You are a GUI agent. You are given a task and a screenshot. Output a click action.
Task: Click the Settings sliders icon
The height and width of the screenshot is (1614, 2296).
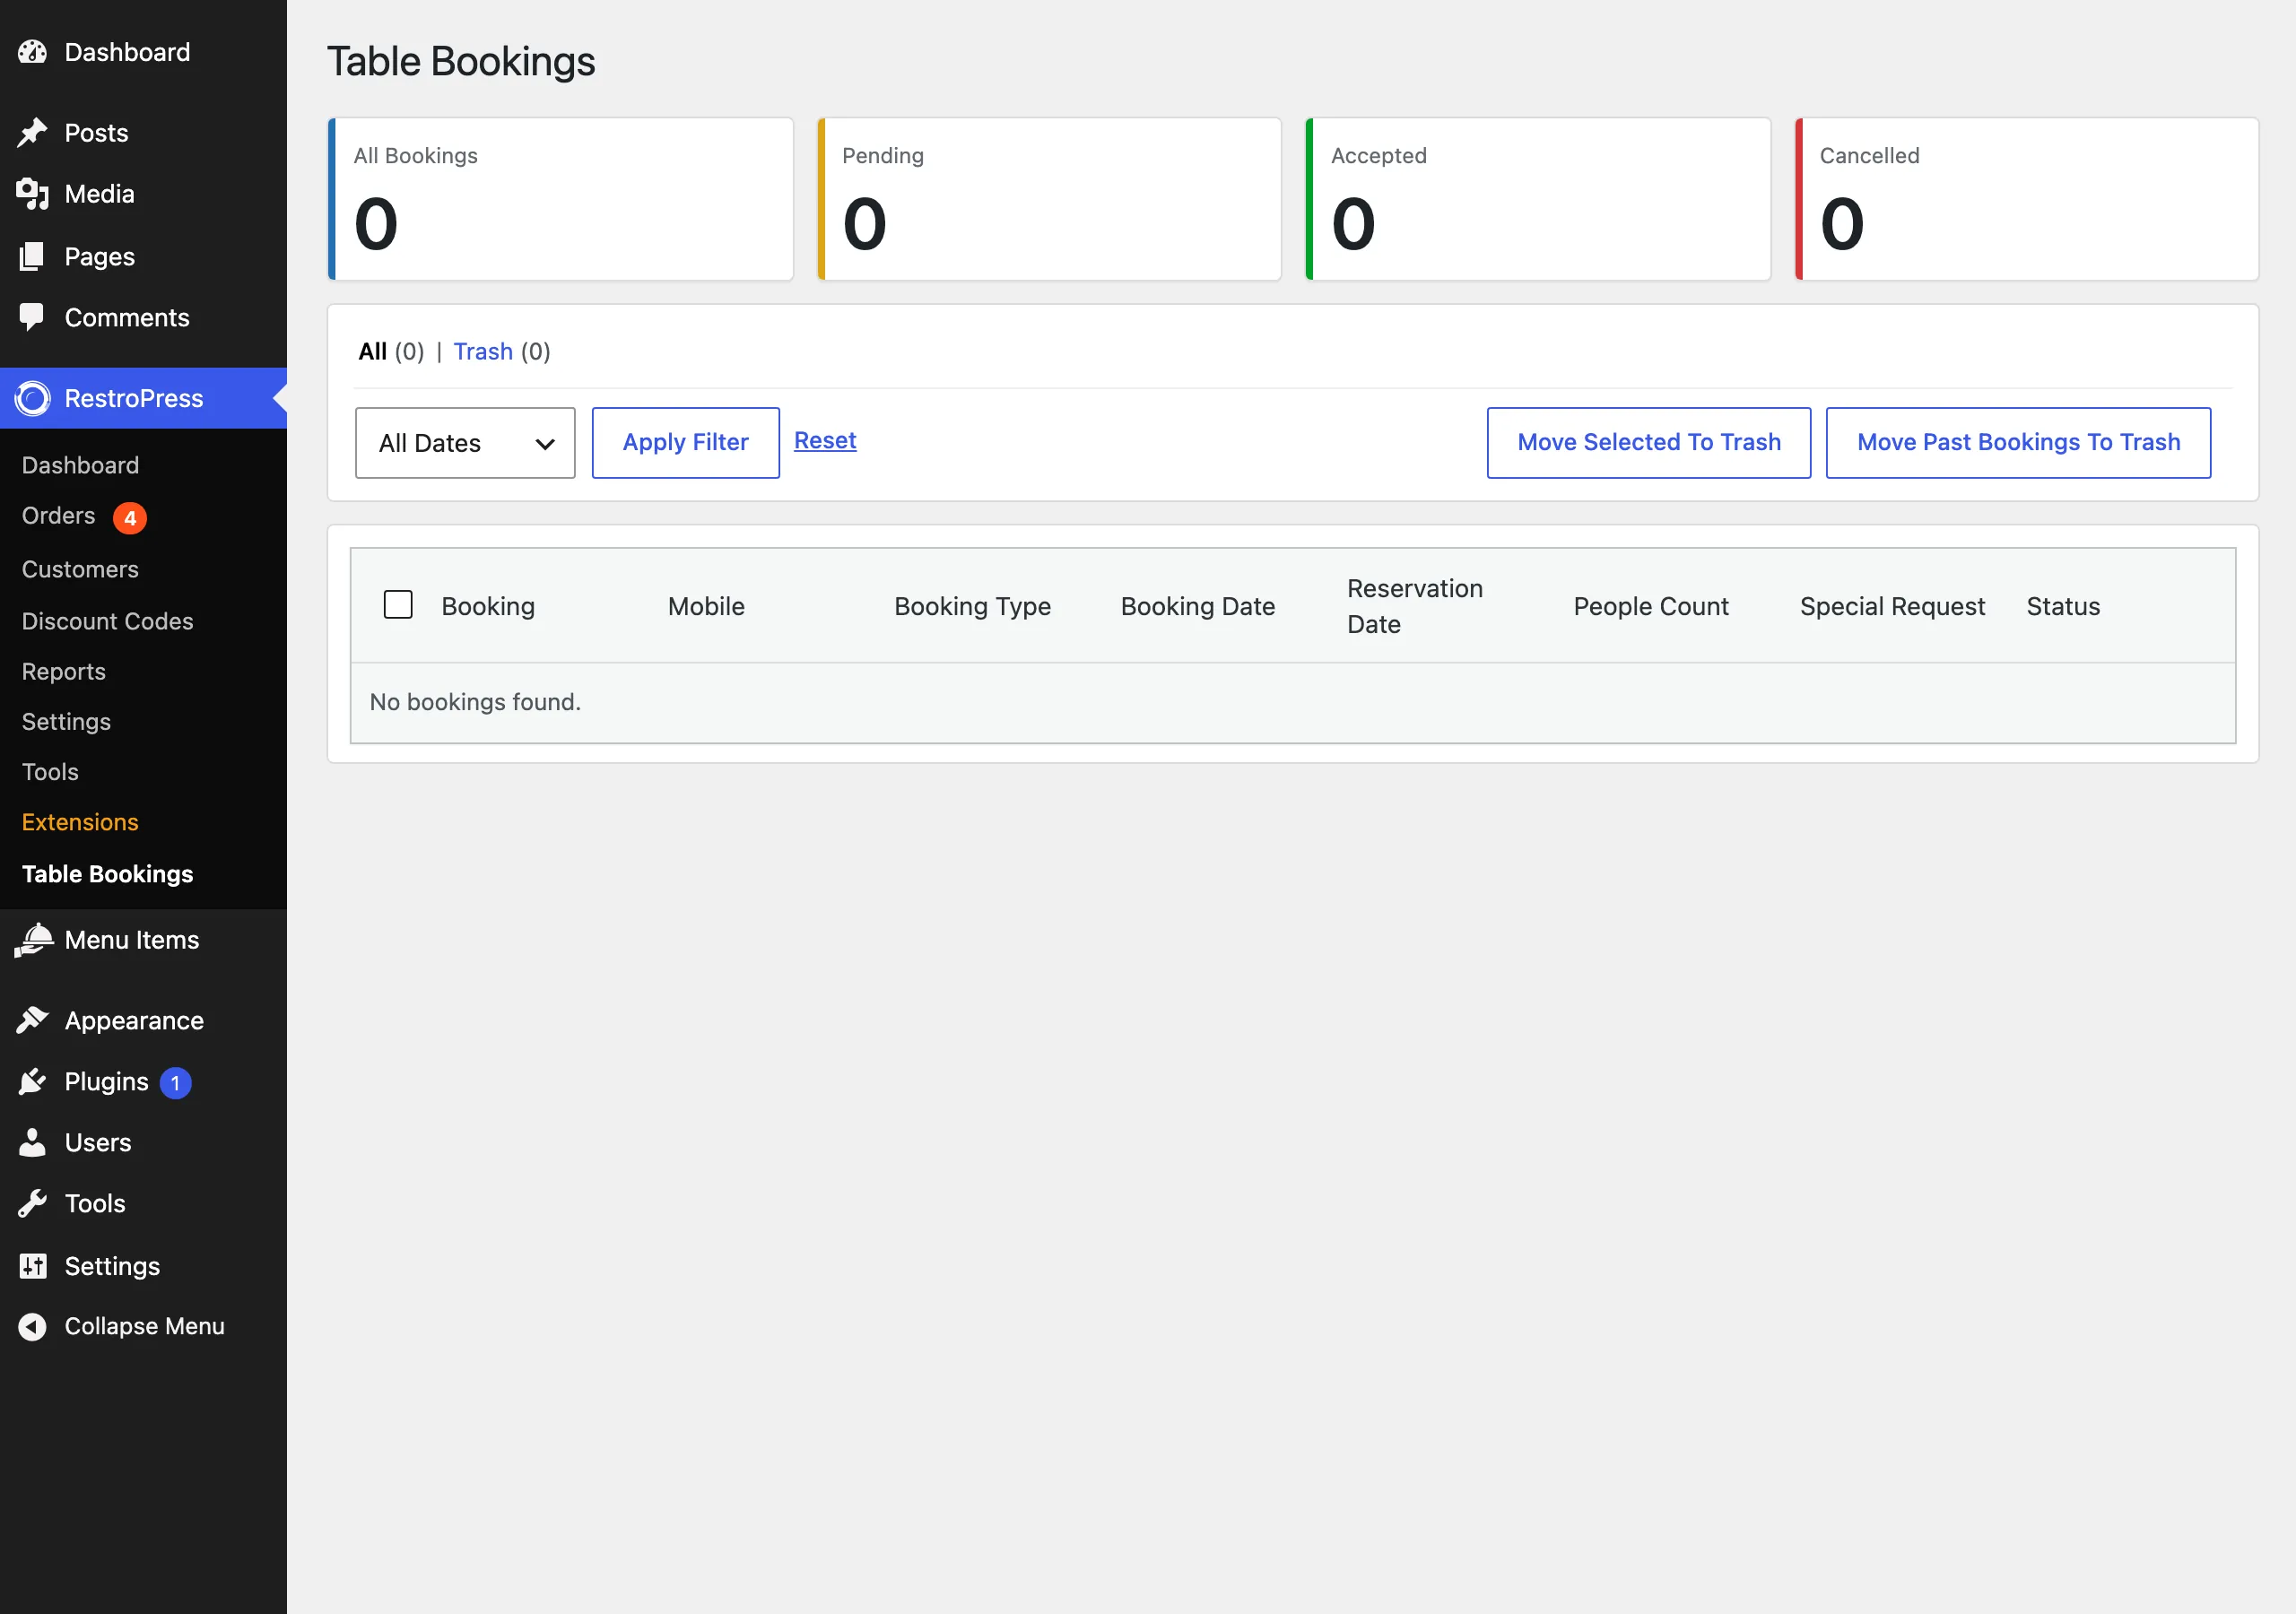click(x=32, y=1266)
